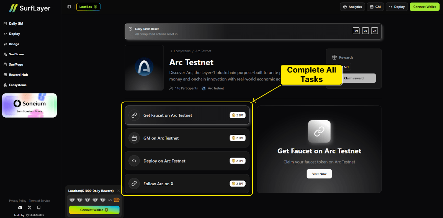
Task: Click the 2 SPT badge on Get Faucet task
Action: click(238, 115)
